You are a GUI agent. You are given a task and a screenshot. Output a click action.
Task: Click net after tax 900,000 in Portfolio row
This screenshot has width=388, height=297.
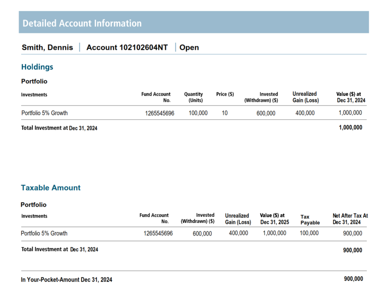[352, 233]
